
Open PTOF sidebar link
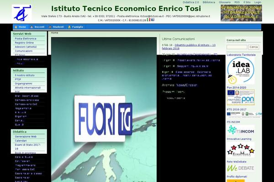point(18,80)
